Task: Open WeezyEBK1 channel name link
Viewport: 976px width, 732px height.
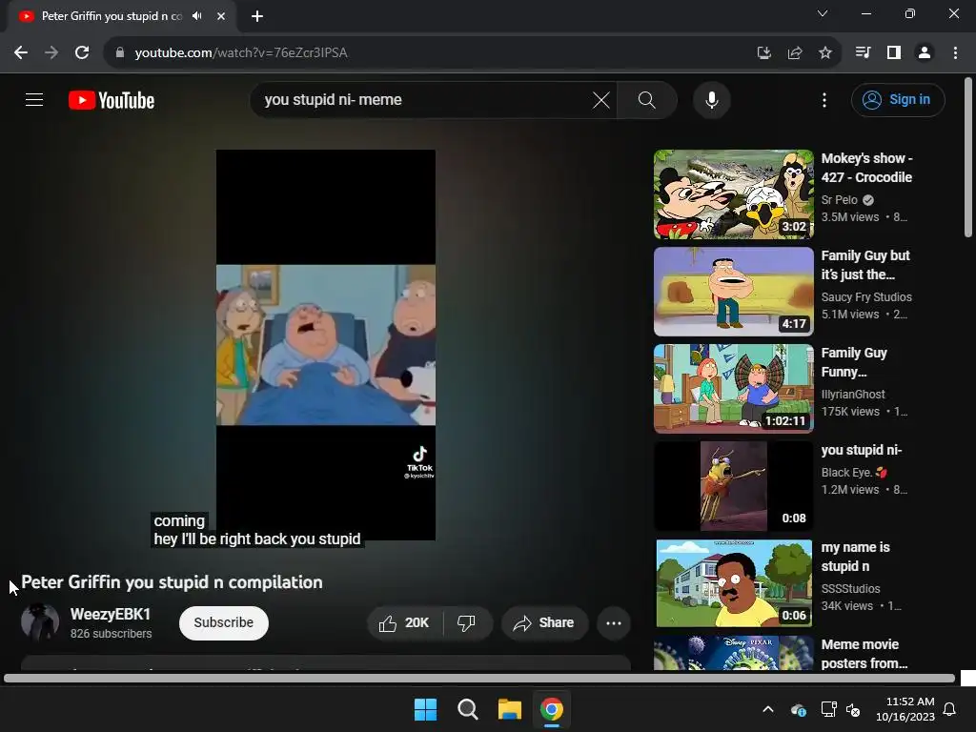Action: (111, 615)
